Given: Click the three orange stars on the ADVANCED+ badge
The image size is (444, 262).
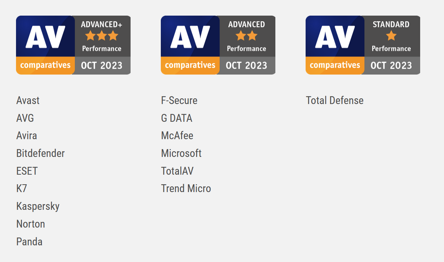Looking at the screenshot, I should coord(102,36).
